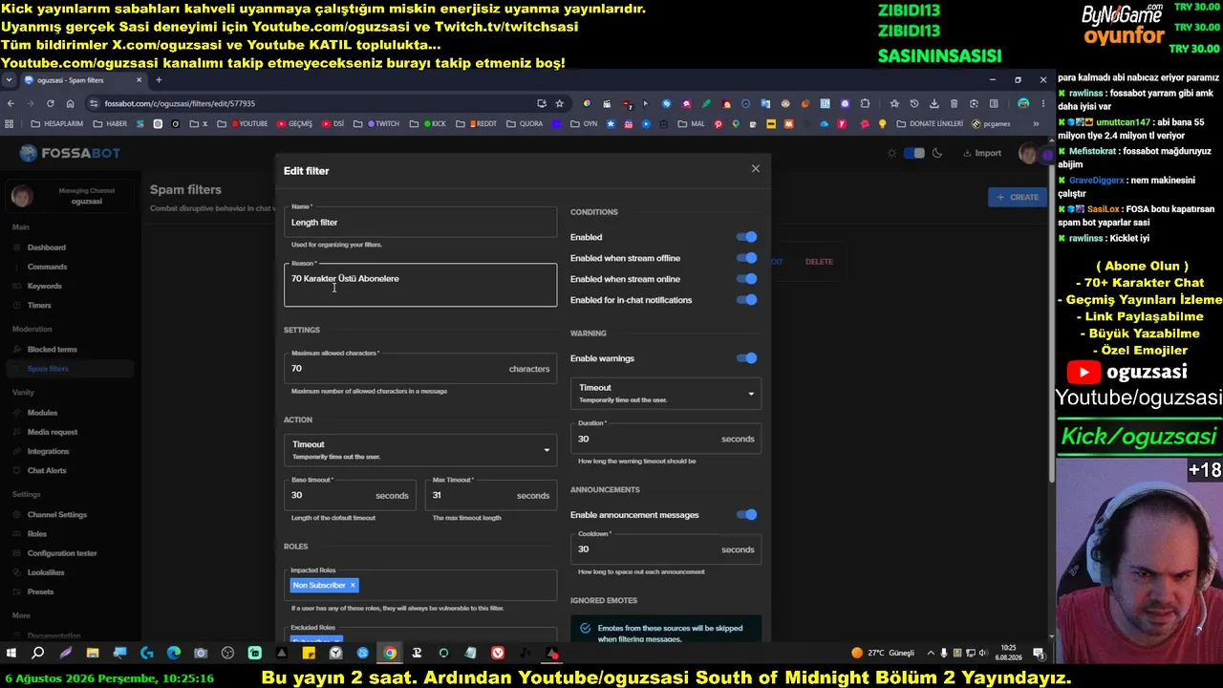1223x688 pixels.
Task: Open Configuration tester in the sidebar
Action: pyautogui.click(x=62, y=553)
